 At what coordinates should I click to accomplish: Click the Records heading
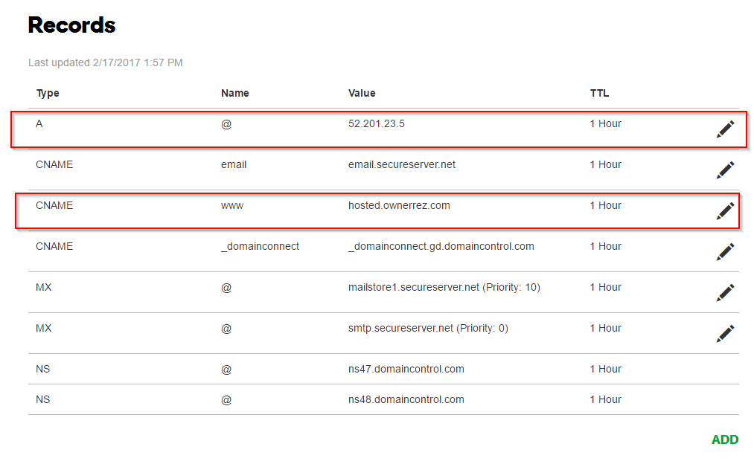click(71, 25)
